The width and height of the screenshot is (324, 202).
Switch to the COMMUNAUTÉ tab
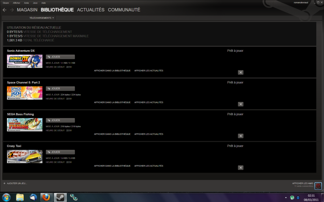(x=124, y=10)
